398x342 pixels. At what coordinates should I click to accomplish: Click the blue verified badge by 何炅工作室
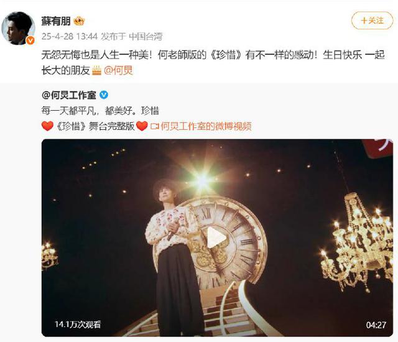pos(104,95)
